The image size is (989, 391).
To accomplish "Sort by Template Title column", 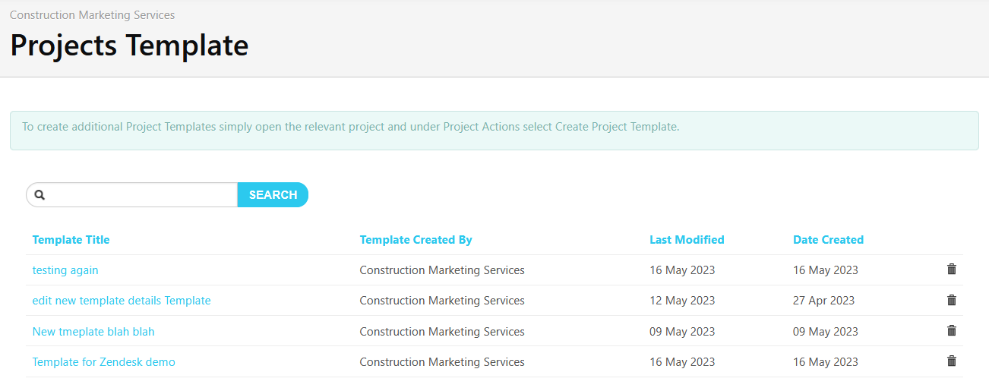I will tap(71, 240).
